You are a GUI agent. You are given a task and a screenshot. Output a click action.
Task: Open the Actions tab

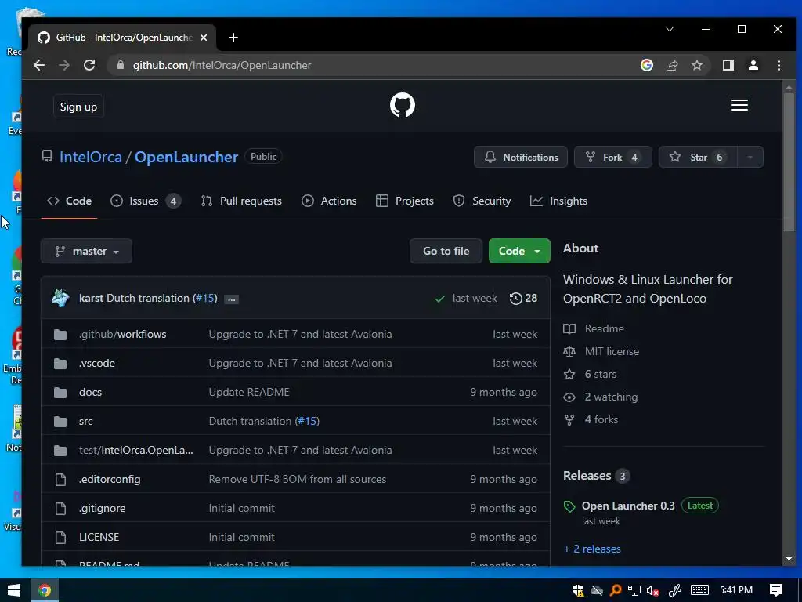point(329,201)
